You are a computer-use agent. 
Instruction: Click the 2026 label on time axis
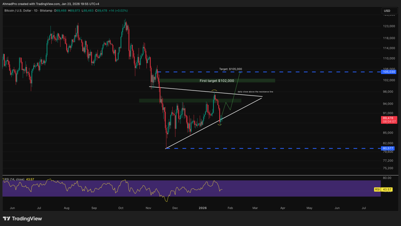pos(202,208)
